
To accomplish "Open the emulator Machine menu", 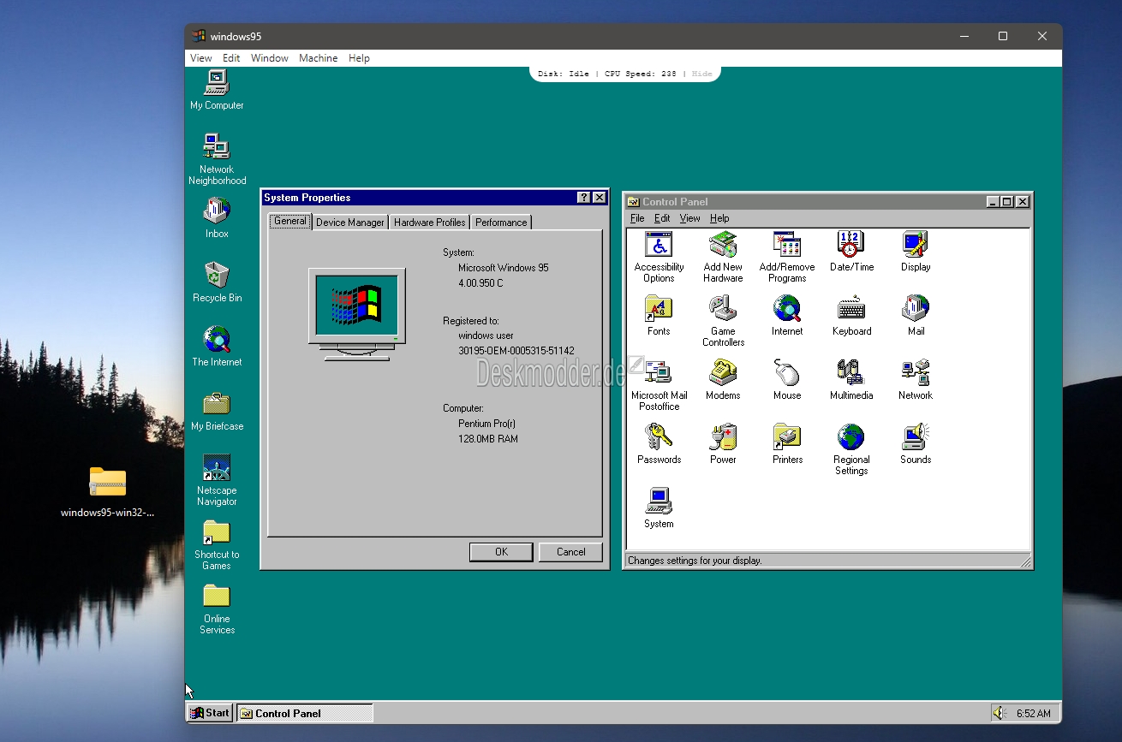I will (318, 58).
